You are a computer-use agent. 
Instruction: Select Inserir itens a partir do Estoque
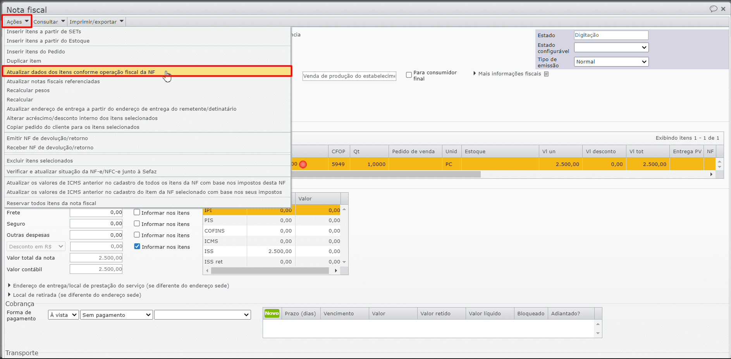click(x=147, y=41)
